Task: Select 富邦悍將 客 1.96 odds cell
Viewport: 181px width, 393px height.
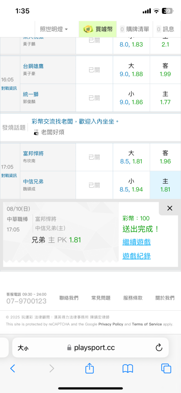Action: pyautogui.click(x=165, y=157)
